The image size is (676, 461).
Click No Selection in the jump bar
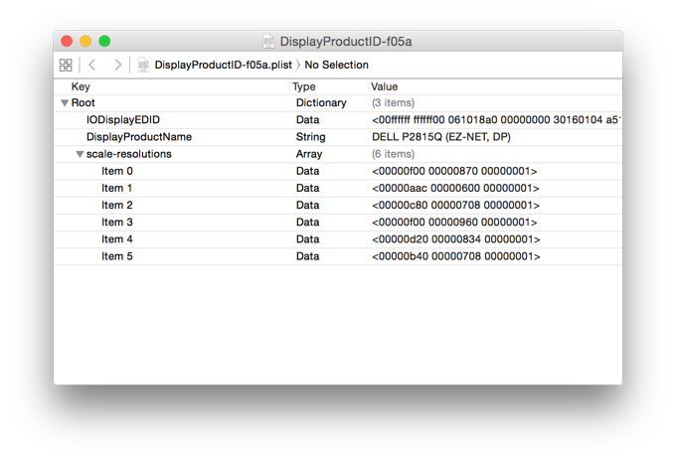[336, 65]
